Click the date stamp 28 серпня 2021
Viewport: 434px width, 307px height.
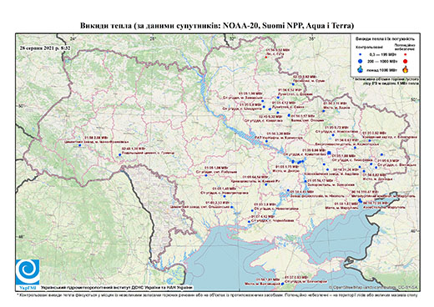tap(45, 48)
